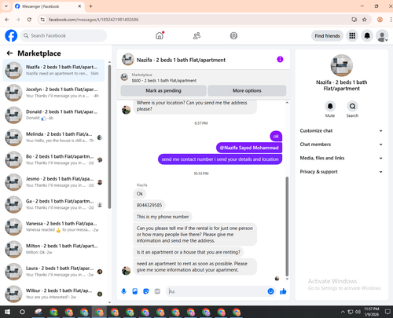The height and width of the screenshot is (318, 393).
Task: Click the 'This is my phone number' message
Action: coord(163,217)
